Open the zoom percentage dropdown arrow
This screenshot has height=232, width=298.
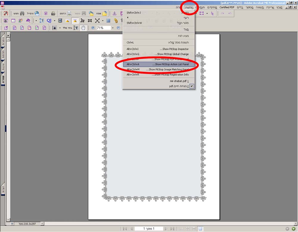113,28
